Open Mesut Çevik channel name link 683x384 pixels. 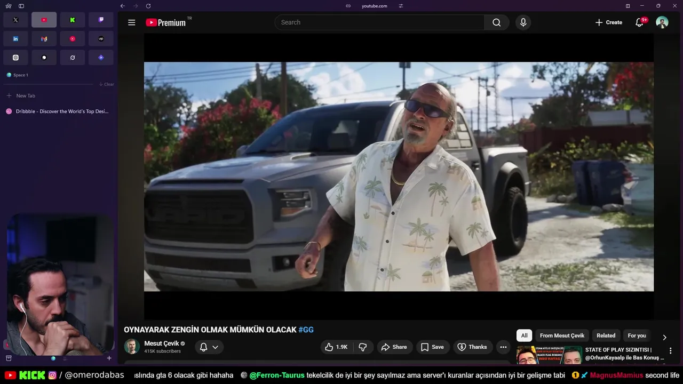click(x=161, y=343)
